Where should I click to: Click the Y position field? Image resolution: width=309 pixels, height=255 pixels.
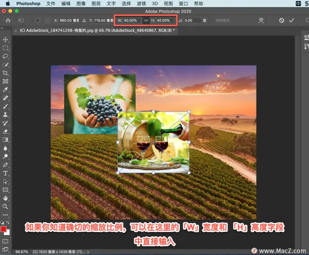[x=103, y=21]
